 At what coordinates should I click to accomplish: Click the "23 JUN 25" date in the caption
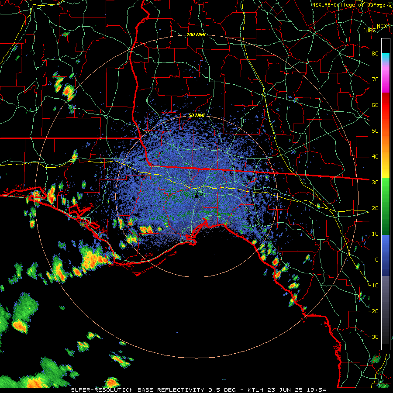pyautogui.click(x=285, y=390)
